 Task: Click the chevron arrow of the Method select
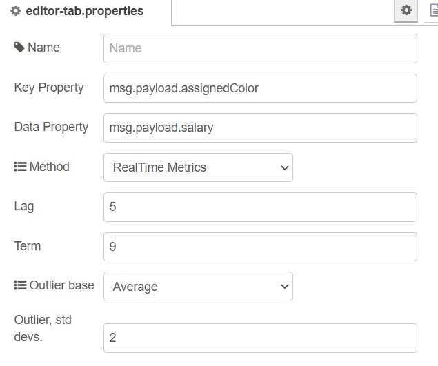coord(285,167)
